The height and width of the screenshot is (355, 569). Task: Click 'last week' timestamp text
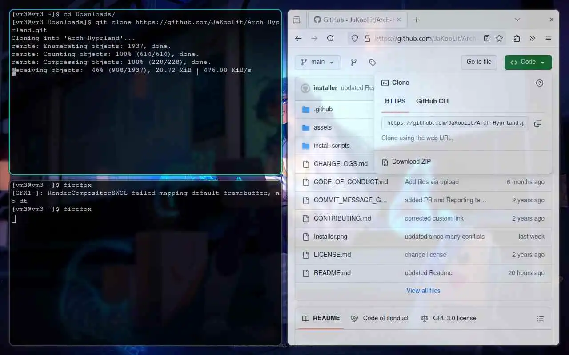pyautogui.click(x=531, y=237)
